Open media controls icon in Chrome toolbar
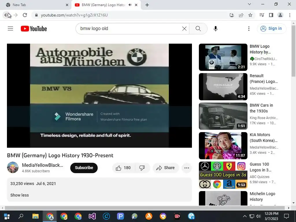 tap(262, 15)
